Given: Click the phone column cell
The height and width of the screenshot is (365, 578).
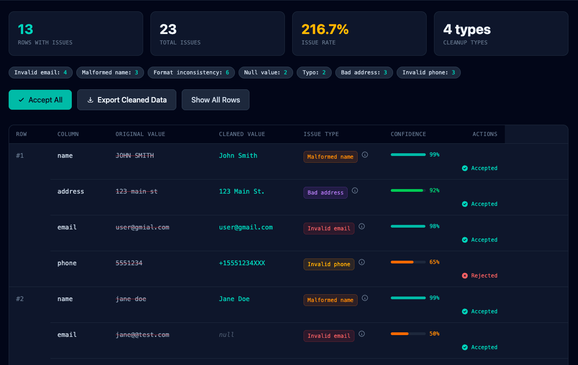Looking at the screenshot, I should (67, 263).
